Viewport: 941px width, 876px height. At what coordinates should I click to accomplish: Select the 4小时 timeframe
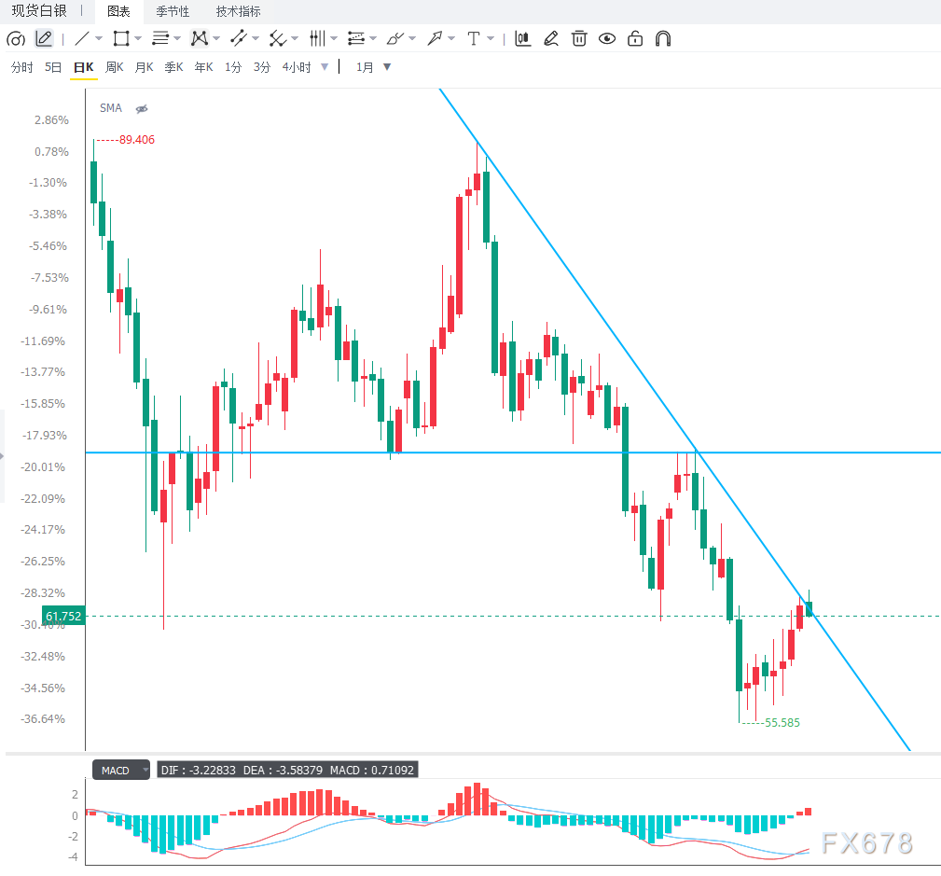(298, 67)
